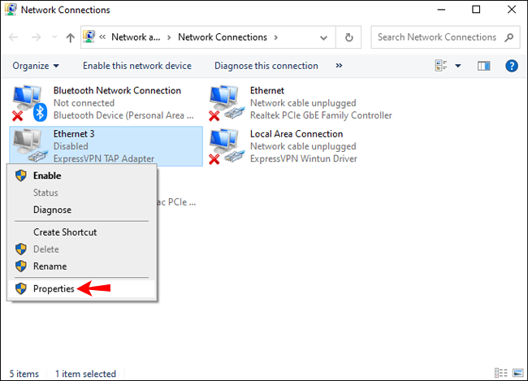Select the Bluetooth Network Connection label
This screenshot has height=381, width=528.
coord(117,91)
